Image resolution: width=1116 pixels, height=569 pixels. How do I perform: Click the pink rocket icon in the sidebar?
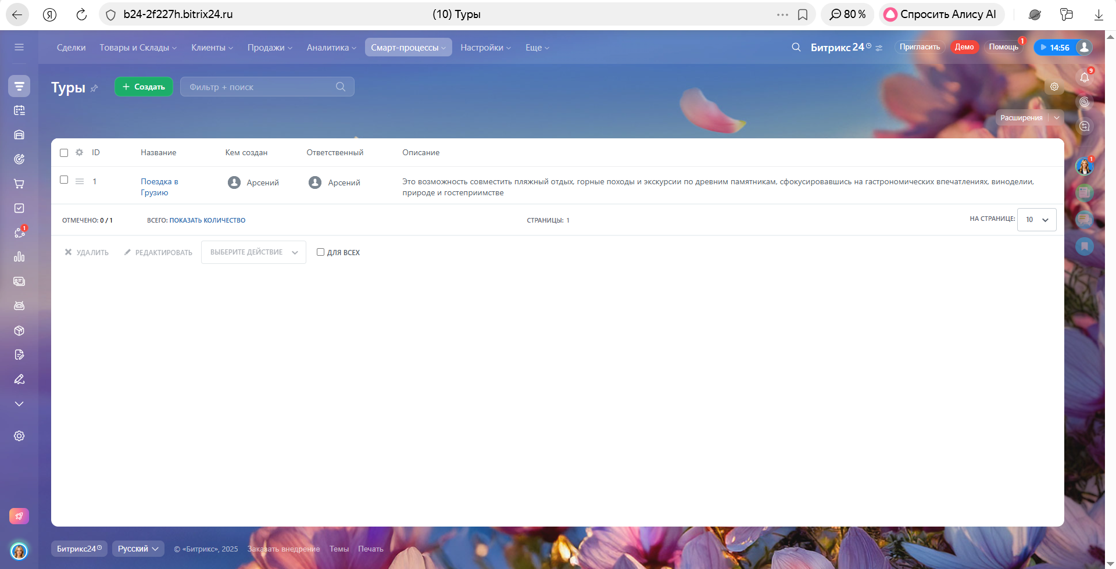pyautogui.click(x=19, y=516)
